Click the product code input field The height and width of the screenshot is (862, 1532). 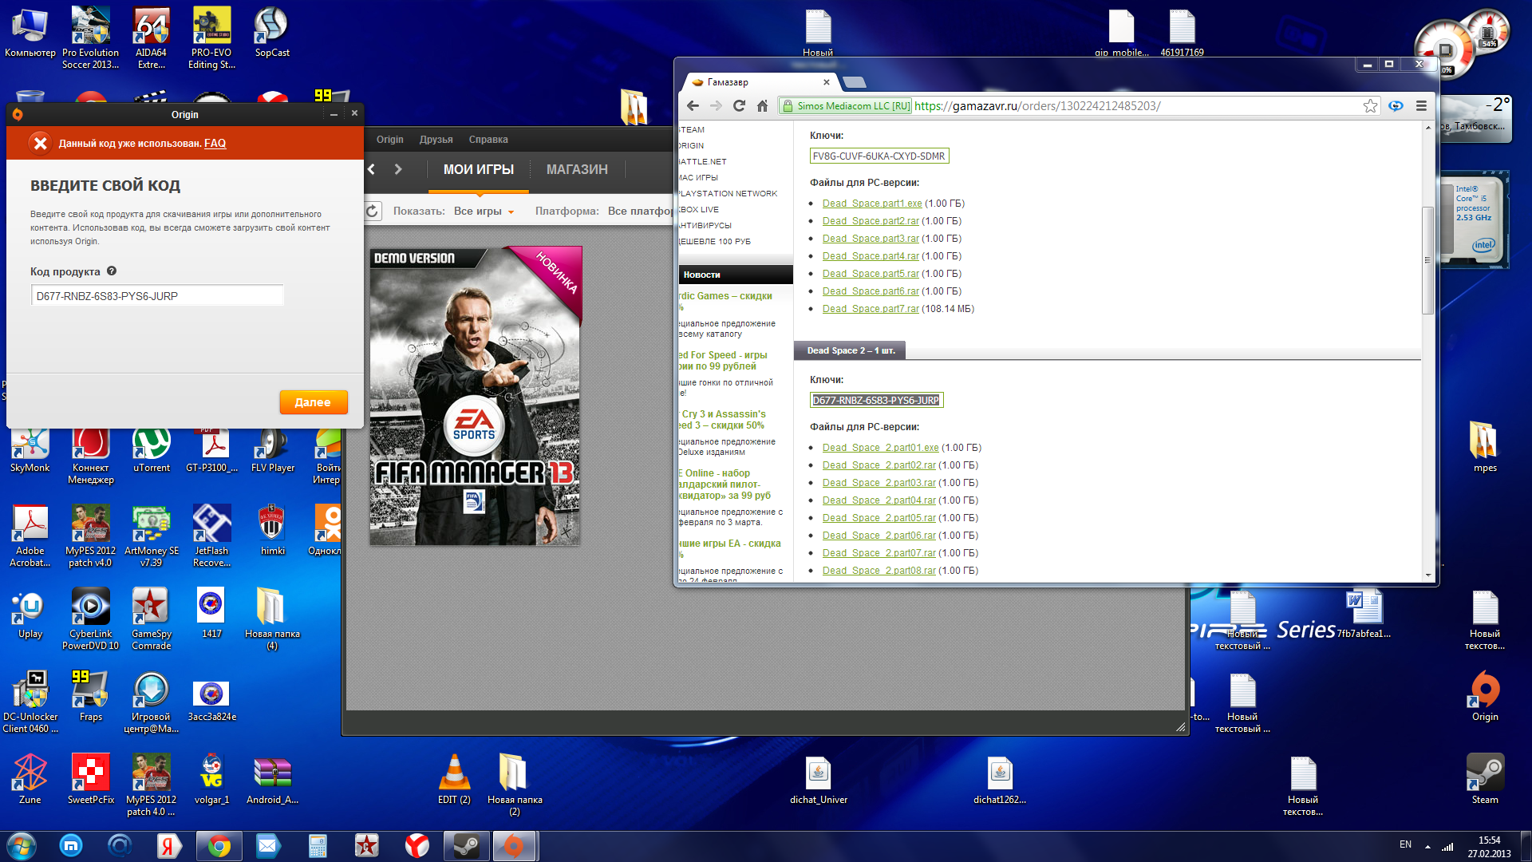click(157, 295)
